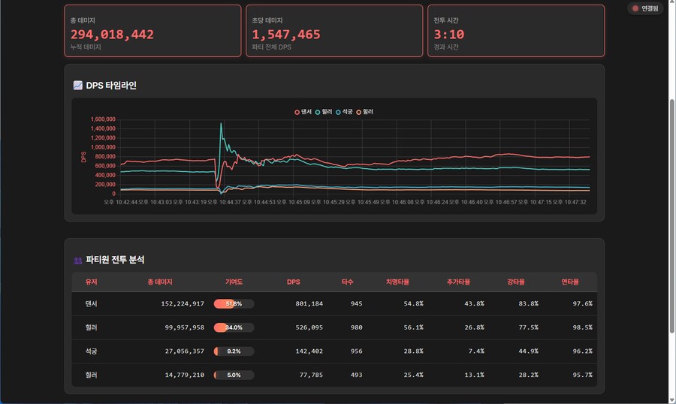
Task: Click the 총 데미지 column header
Action: [x=160, y=282]
